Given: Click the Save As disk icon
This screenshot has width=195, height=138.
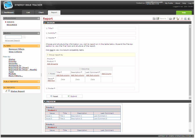Looking at the screenshot, I should pyautogui.click(x=158, y=19).
